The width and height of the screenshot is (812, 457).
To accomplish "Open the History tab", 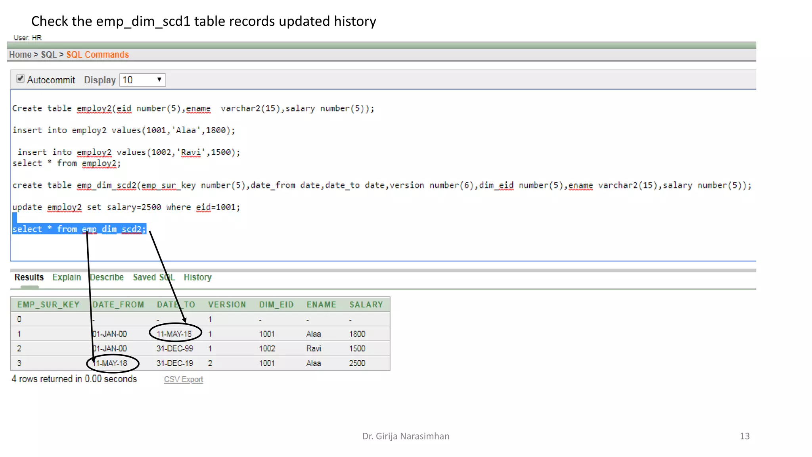I will coord(197,277).
